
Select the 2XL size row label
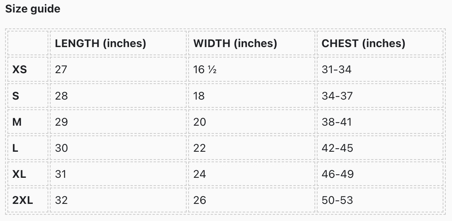tap(23, 200)
